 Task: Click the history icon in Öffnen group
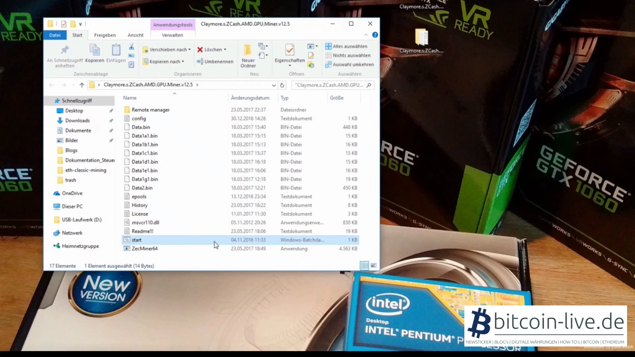(311, 64)
